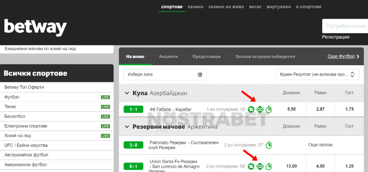Click Още залози for Patronato match
The width and height of the screenshot is (368, 172).
point(320,145)
